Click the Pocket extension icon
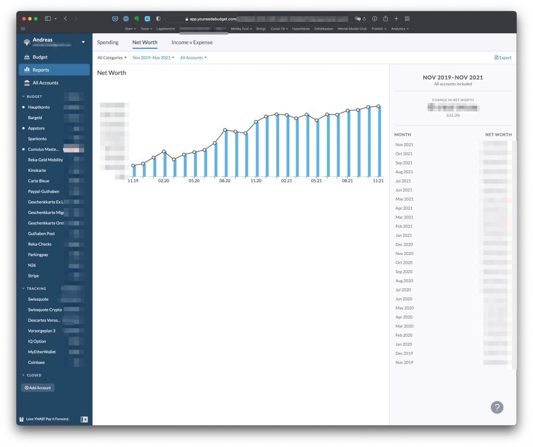The width and height of the screenshot is (533, 447). click(115, 19)
